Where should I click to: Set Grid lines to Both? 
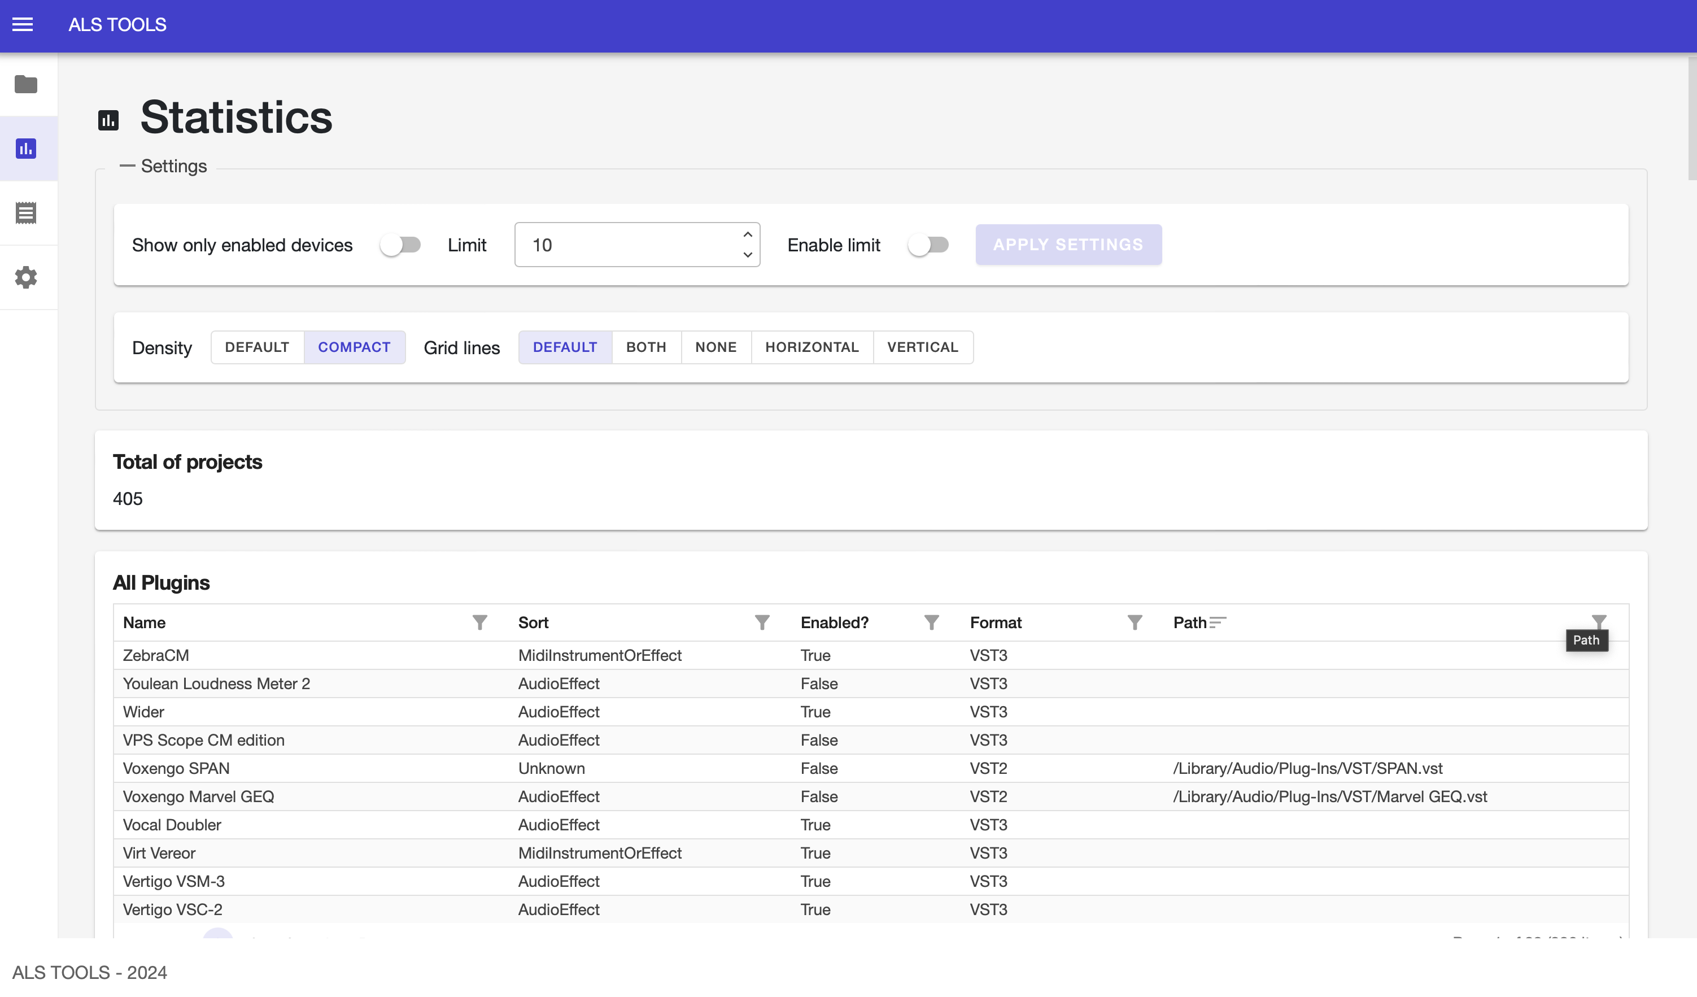coord(647,347)
